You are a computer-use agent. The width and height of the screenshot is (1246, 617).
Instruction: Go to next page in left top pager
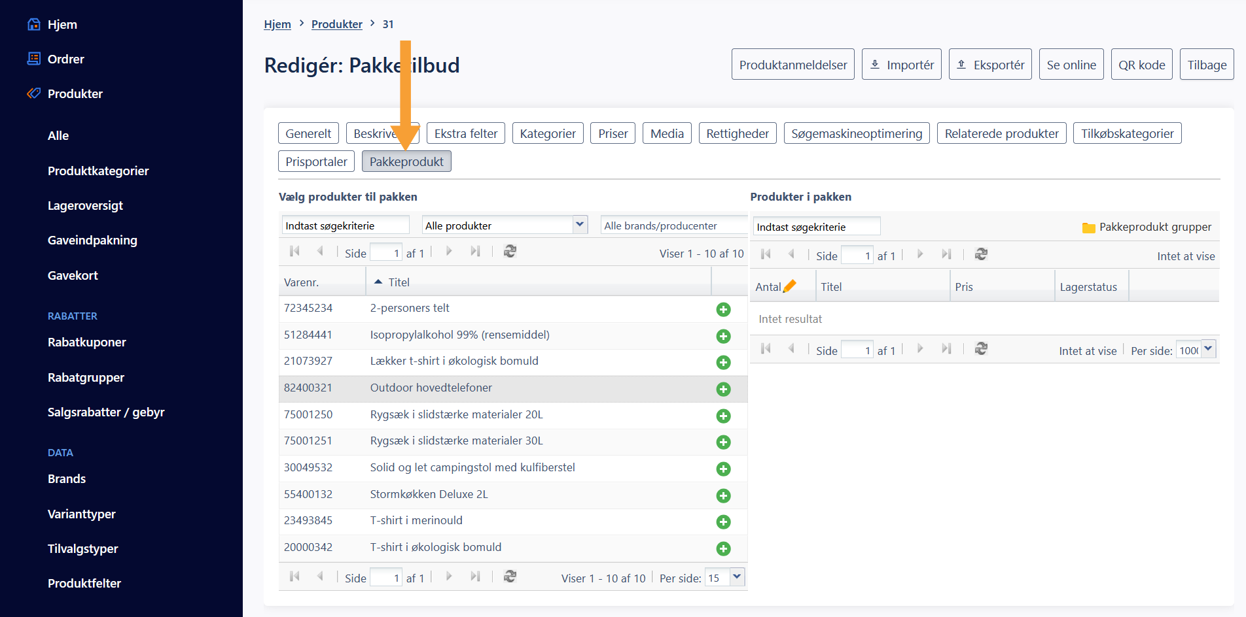(449, 252)
